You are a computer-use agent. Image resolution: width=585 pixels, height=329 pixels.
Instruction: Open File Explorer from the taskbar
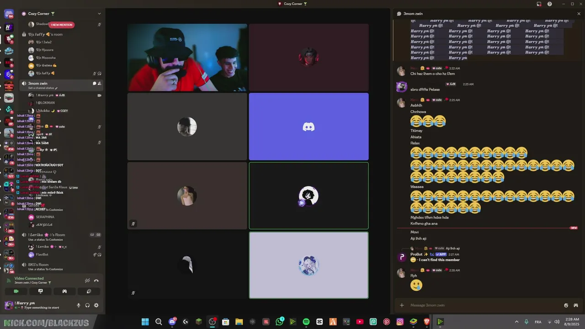coord(239,322)
